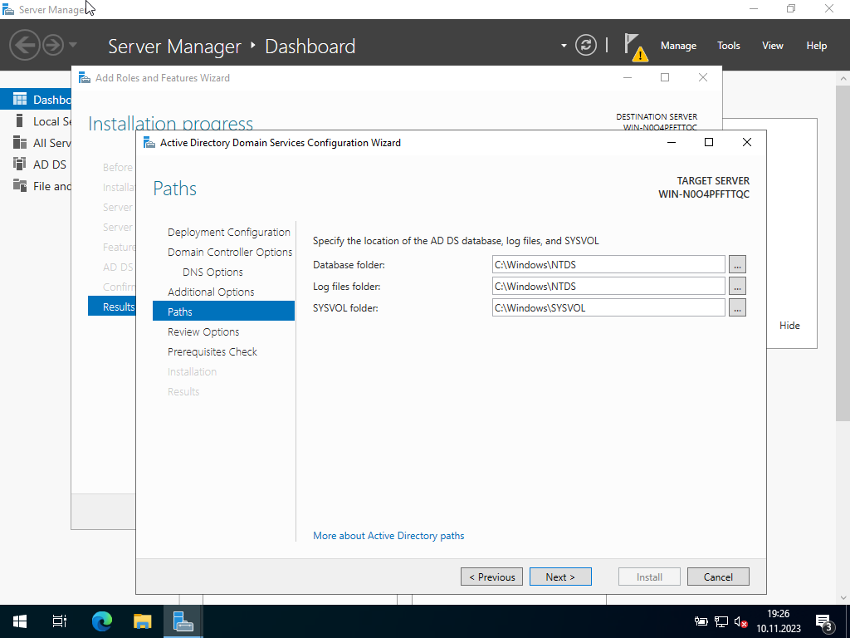Click the SYSVOL folder path field
Screen dimensions: 850x638
(608, 308)
